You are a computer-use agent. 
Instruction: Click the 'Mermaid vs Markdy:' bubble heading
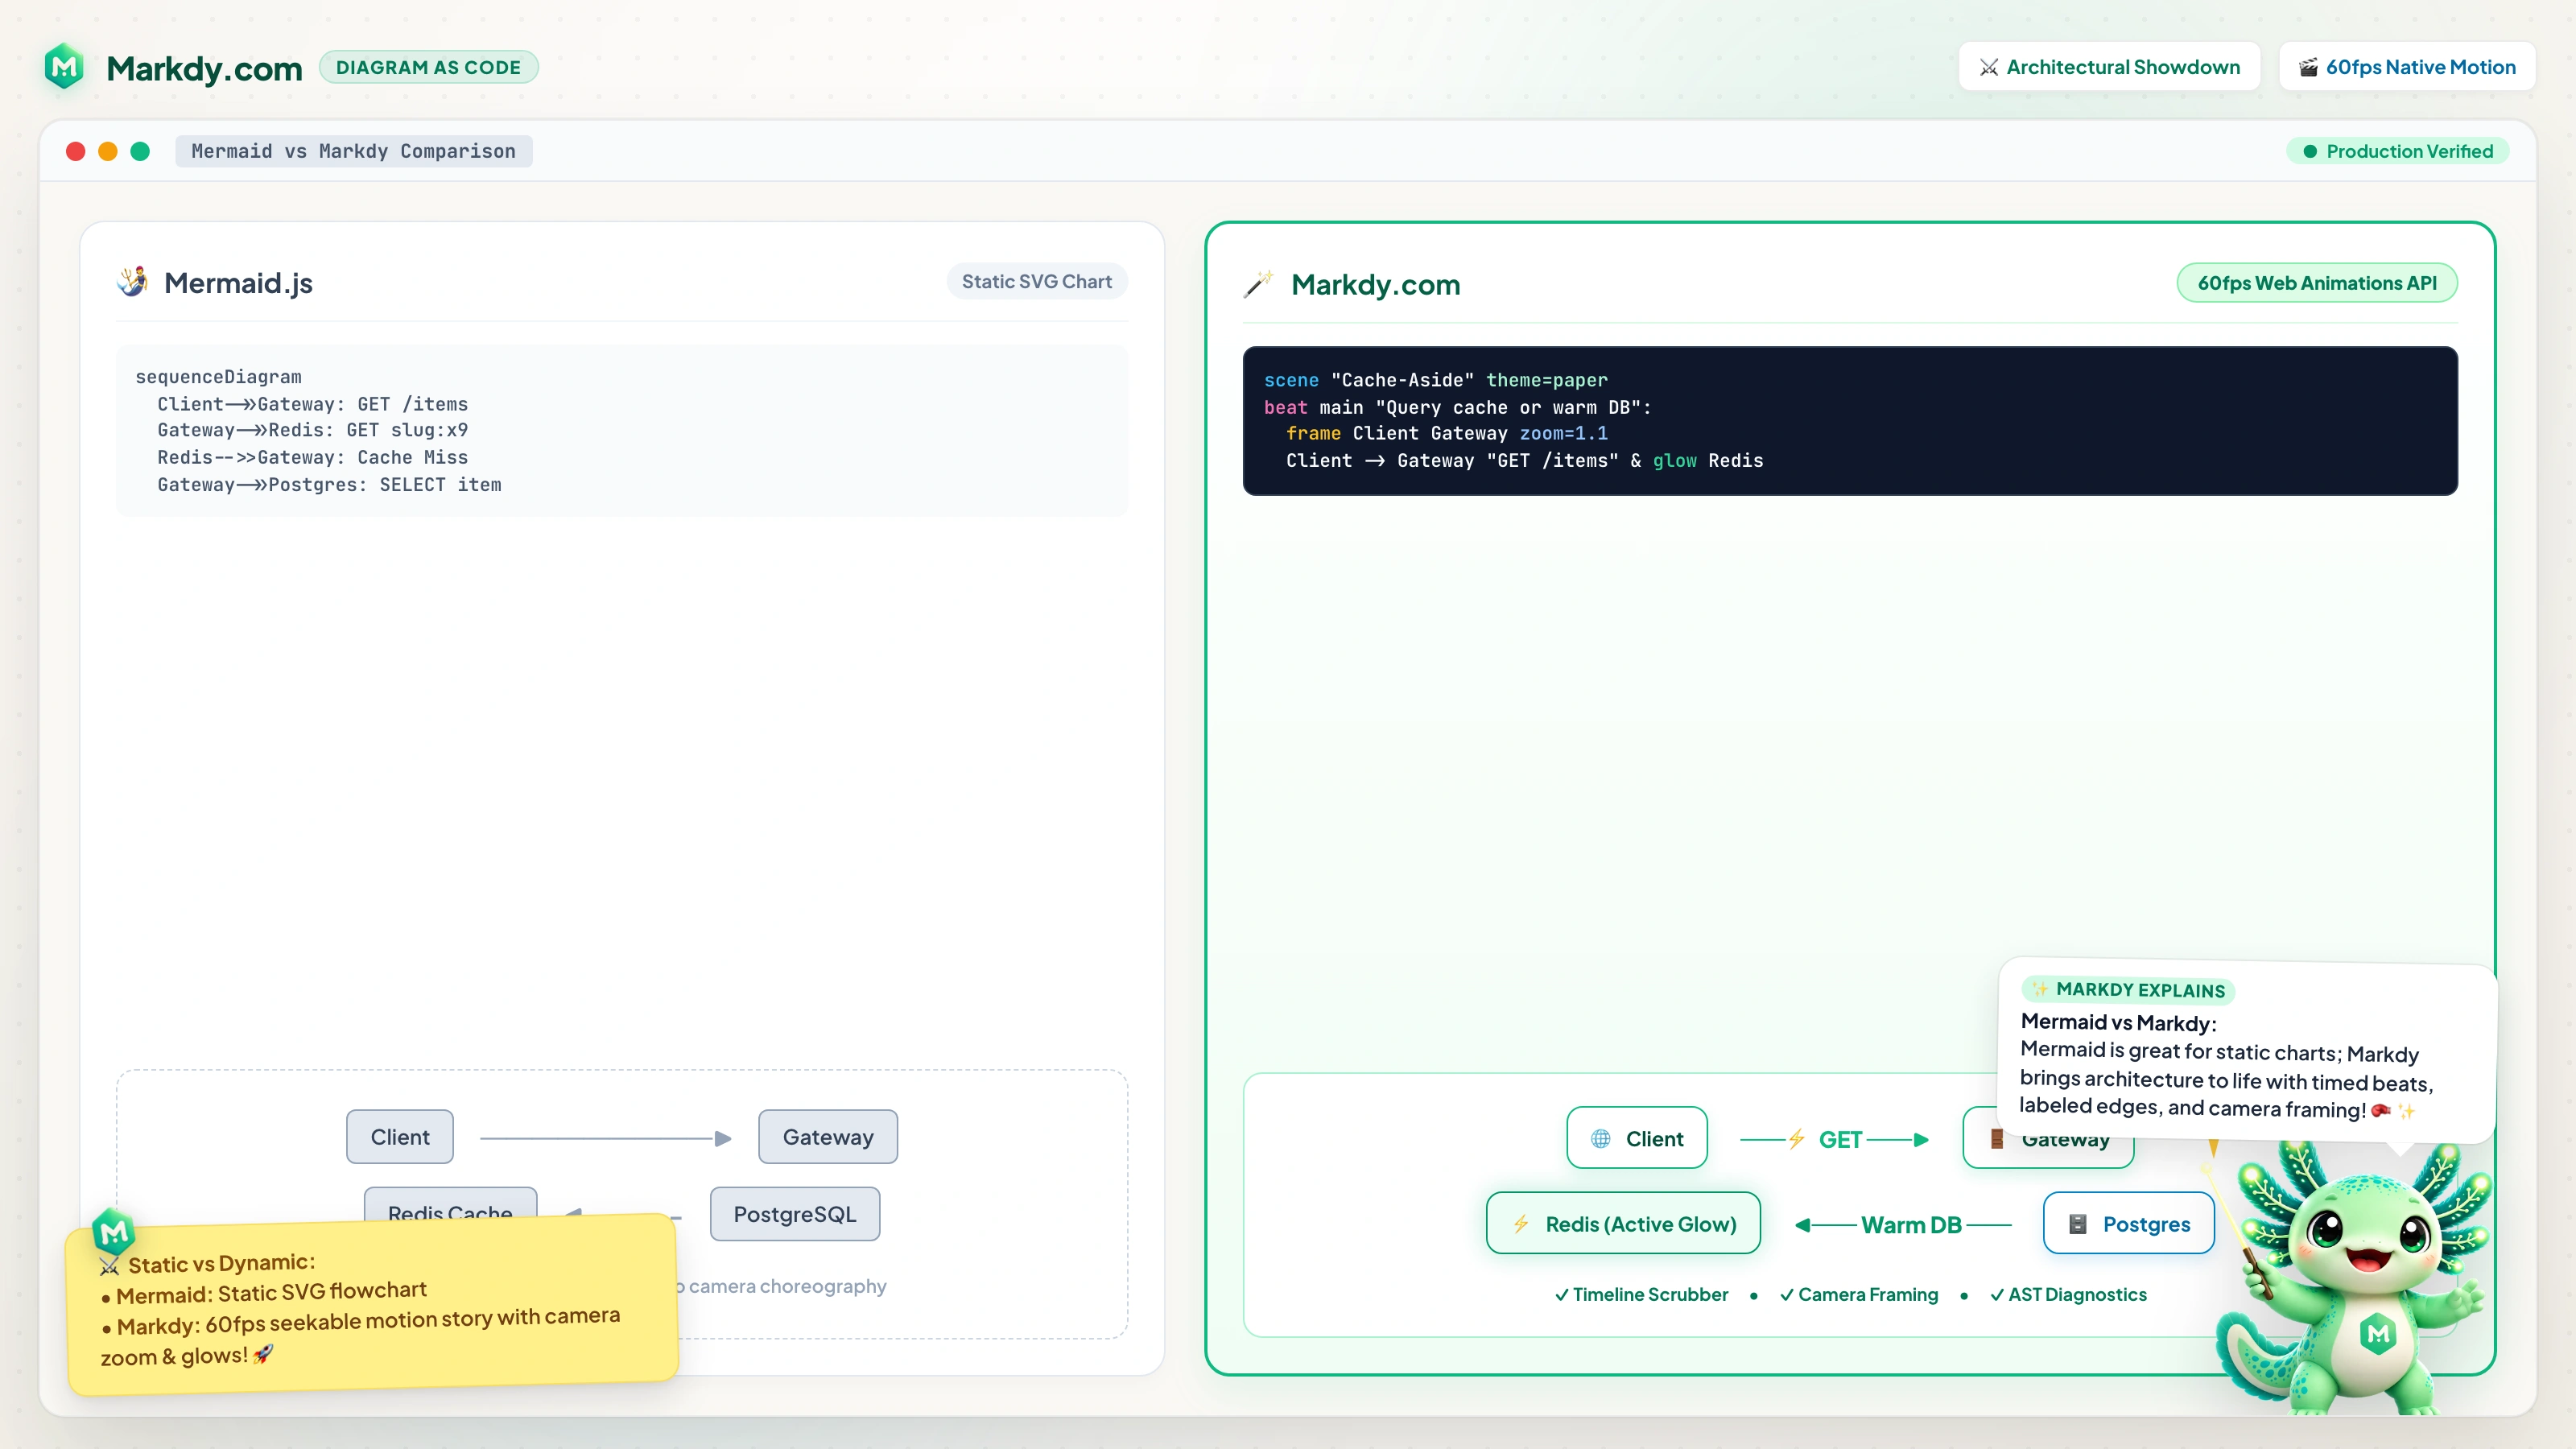(2118, 1022)
